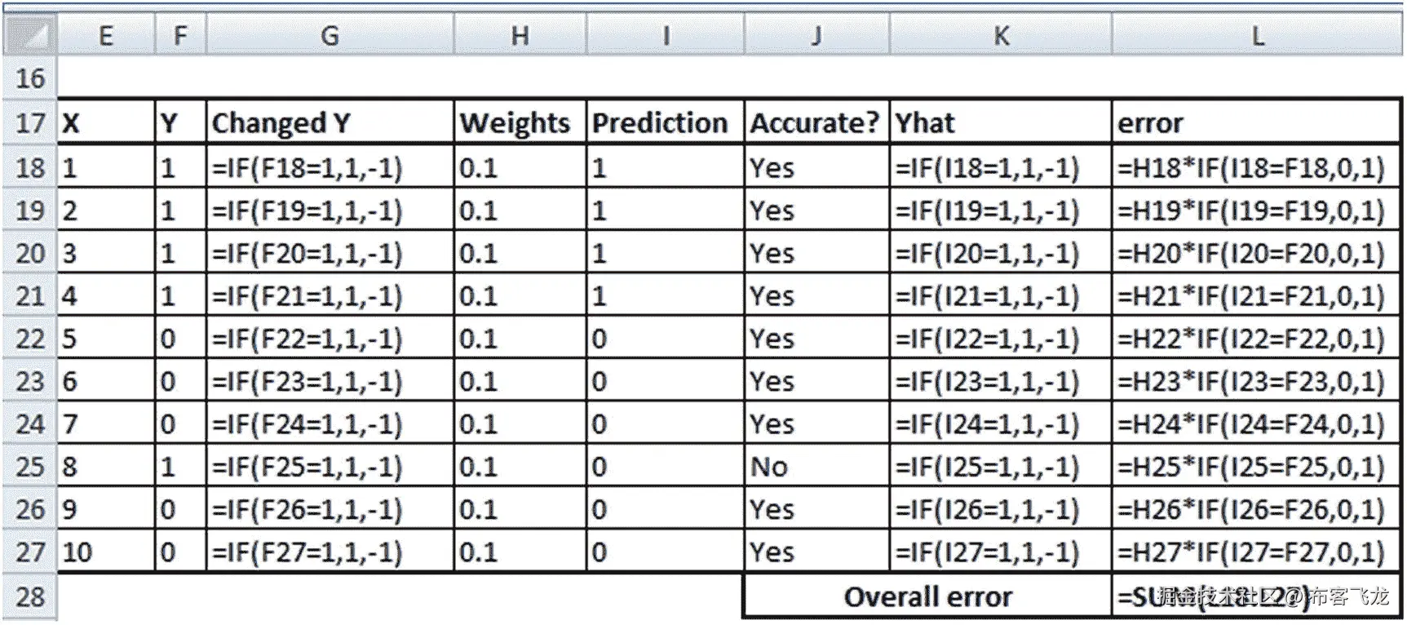Click the Prediction header cell

tap(665, 123)
